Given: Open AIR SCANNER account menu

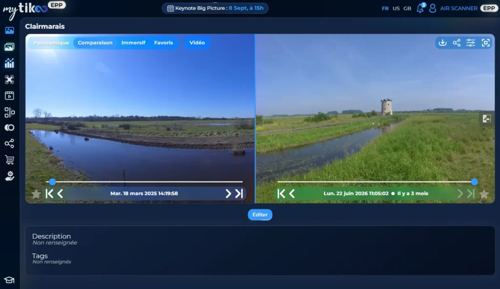Looking at the screenshot, I should click(x=458, y=9).
